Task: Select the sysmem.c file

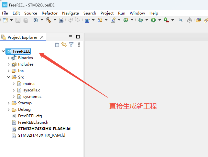Action: [x=29, y=97]
